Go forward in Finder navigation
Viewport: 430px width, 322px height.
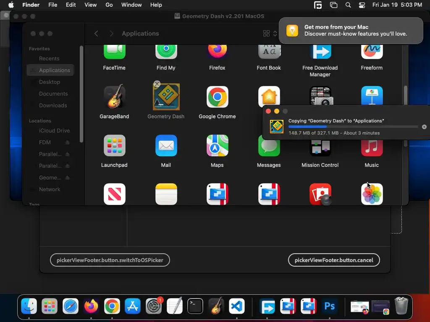(111, 34)
